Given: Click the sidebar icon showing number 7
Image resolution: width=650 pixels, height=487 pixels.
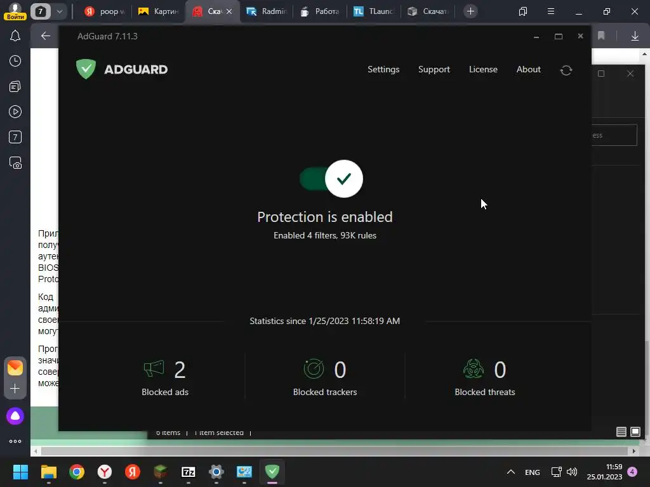Looking at the screenshot, I should point(15,137).
